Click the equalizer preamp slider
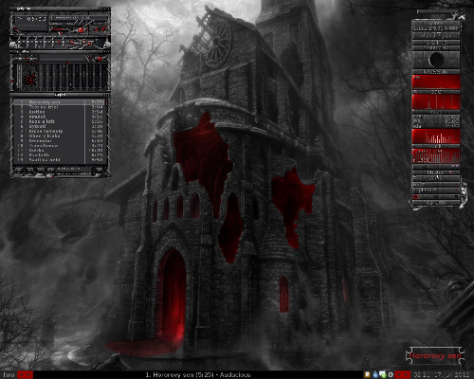This screenshot has height=379, width=474. [19, 76]
